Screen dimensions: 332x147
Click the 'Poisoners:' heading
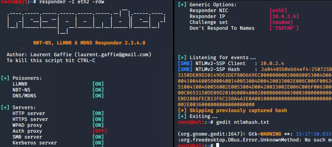click(27, 78)
